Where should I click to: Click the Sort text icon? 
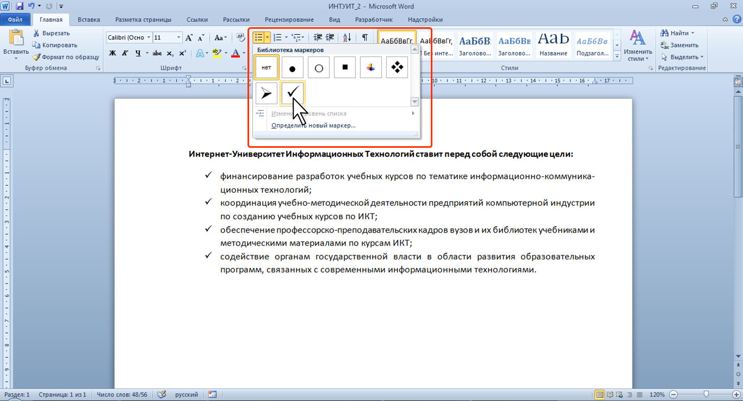click(x=347, y=37)
